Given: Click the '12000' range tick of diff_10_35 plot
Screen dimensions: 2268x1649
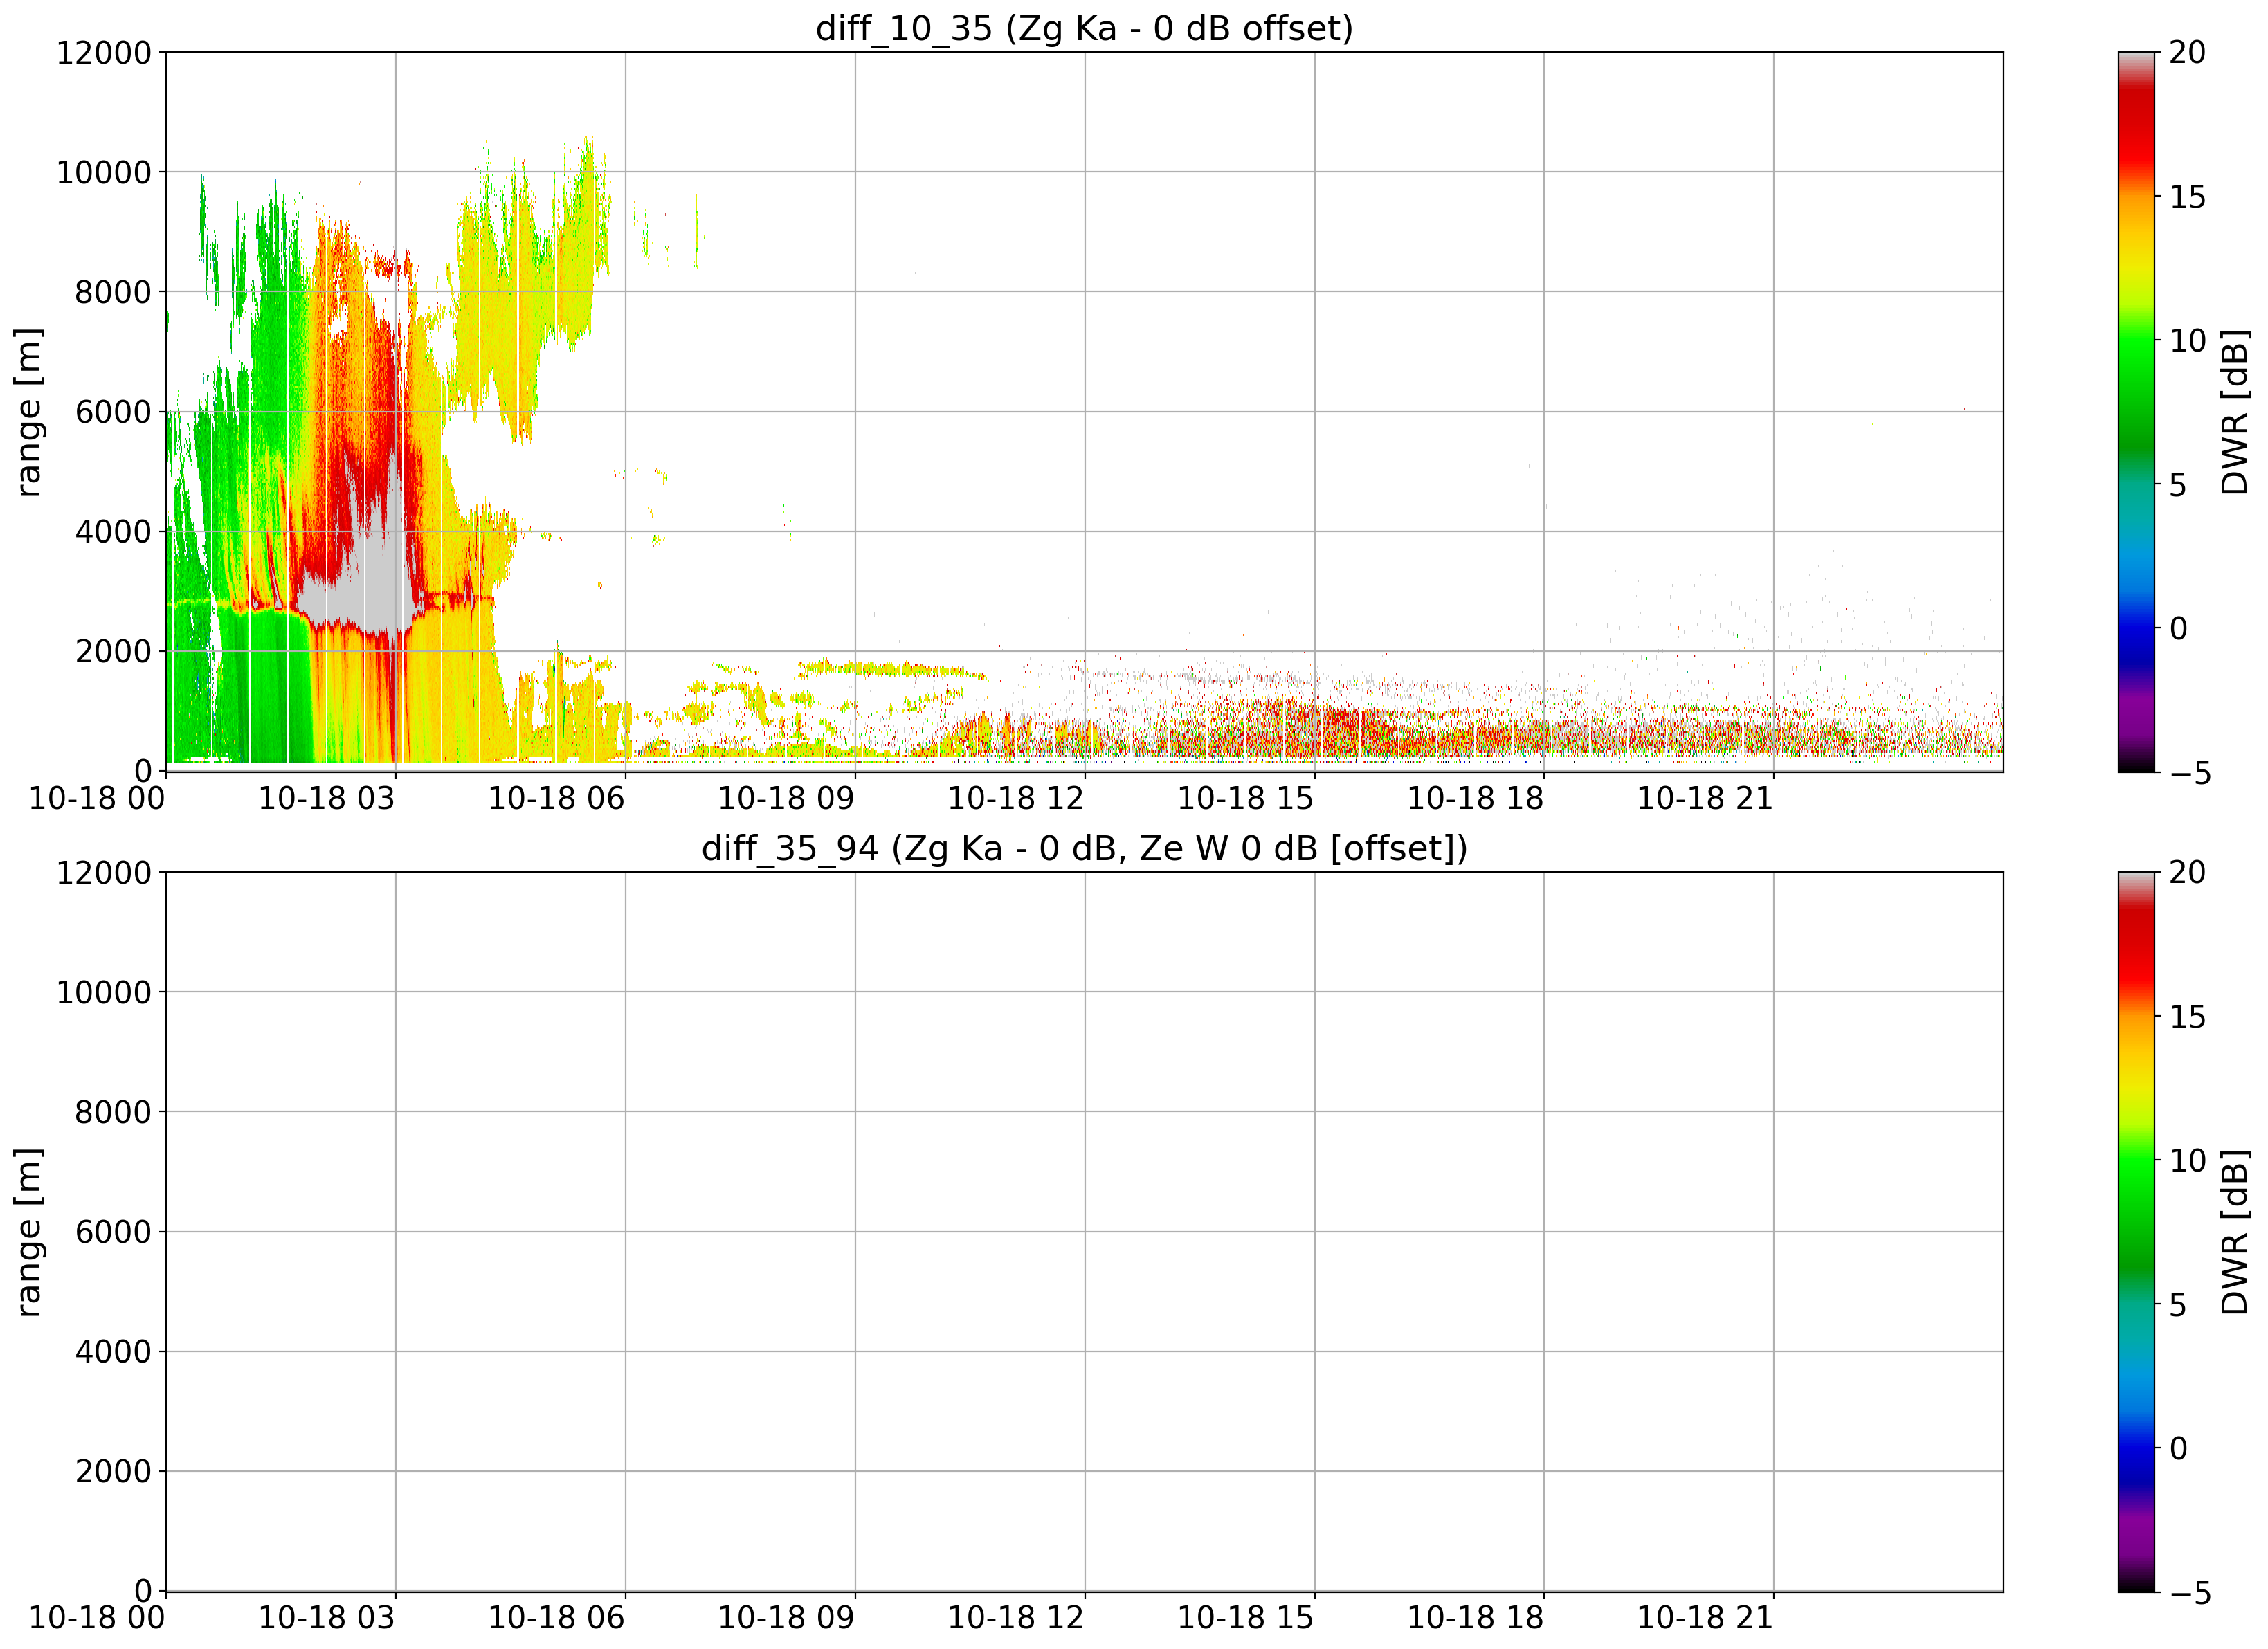Looking at the screenshot, I should [104, 52].
